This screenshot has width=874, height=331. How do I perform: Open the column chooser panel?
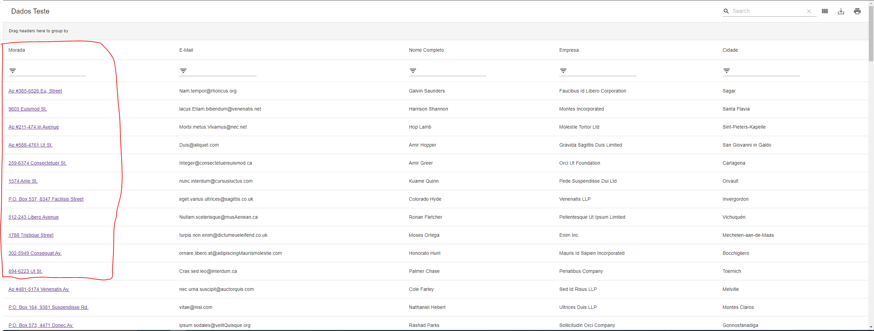tap(825, 11)
